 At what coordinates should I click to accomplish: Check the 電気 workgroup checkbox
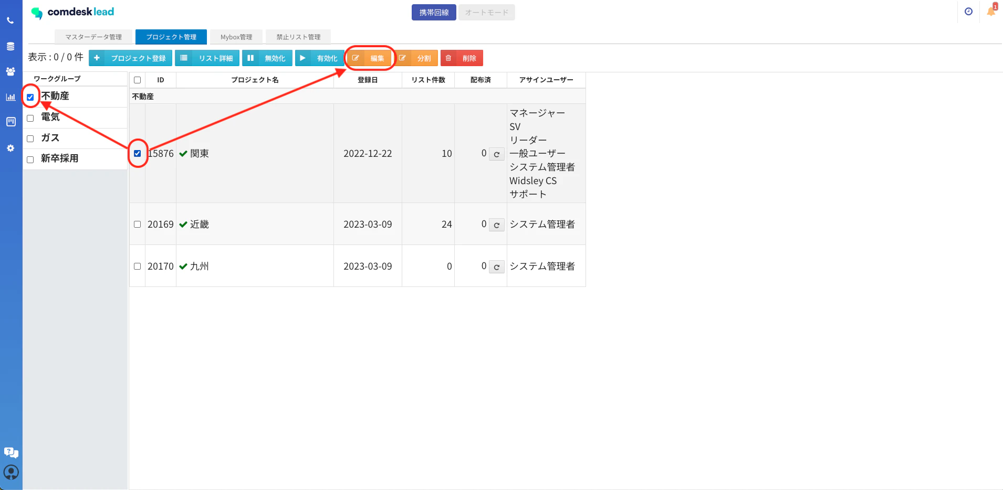tap(30, 118)
